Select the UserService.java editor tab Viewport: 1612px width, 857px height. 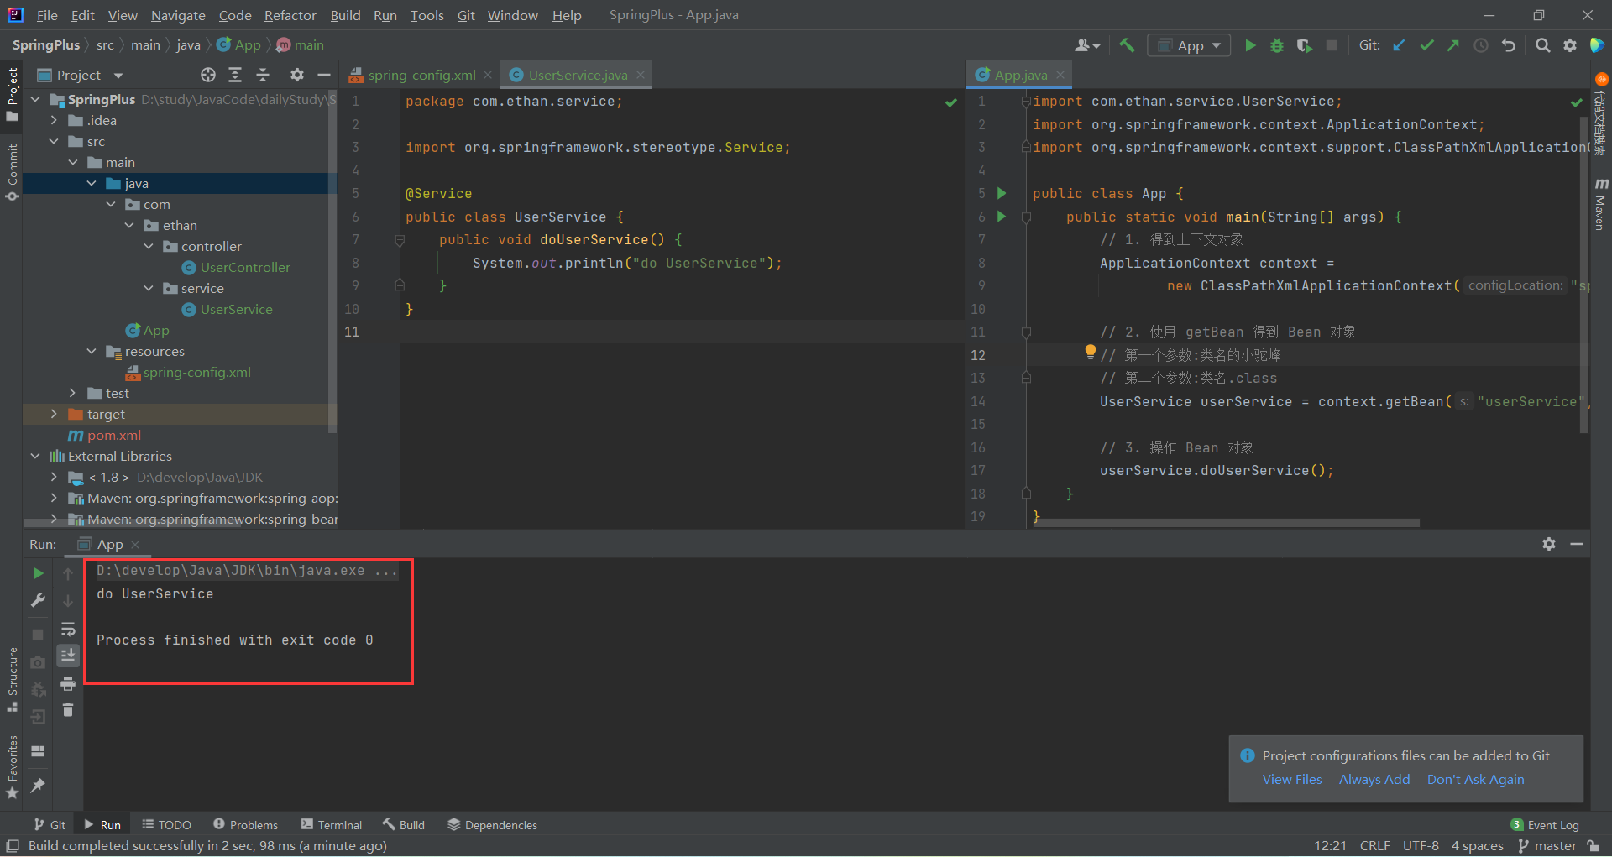[578, 75]
